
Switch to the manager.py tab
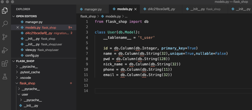tap(93, 9)
